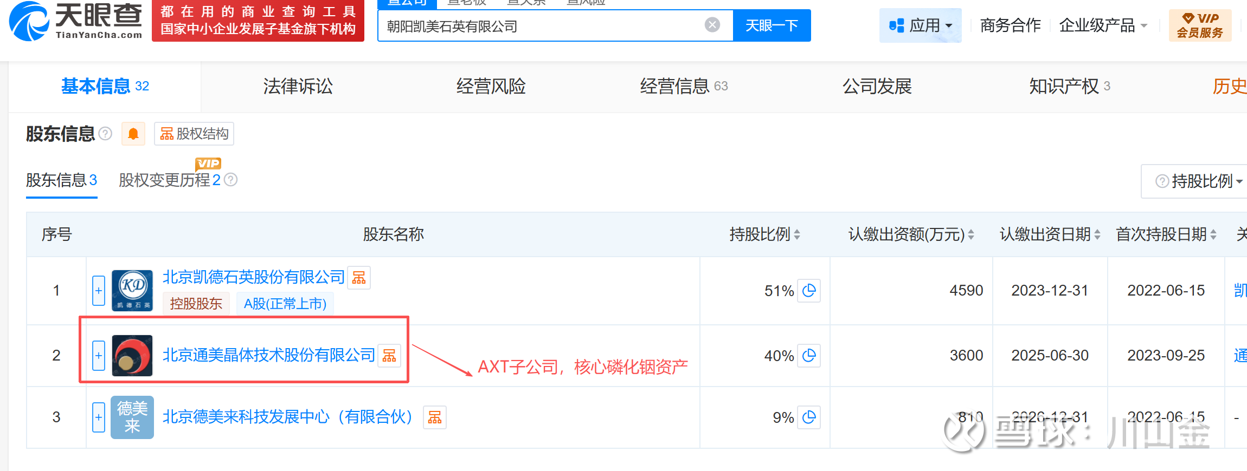
Task: Click the 北京通美晶体技术 company logo
Action: click(132, 356)
